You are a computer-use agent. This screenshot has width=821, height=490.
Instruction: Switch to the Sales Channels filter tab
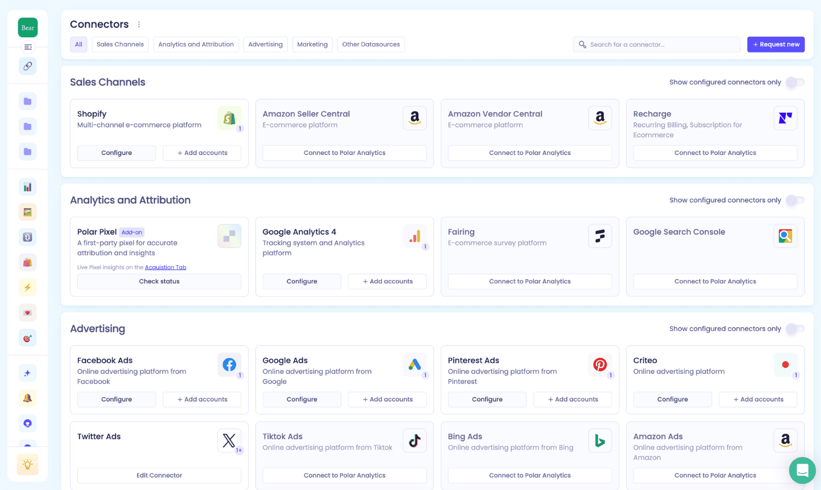click(120, 45)
